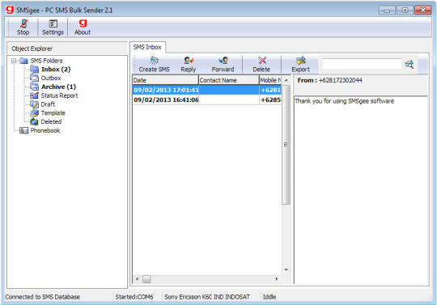Screen dimensions: 437x305
Task: Click the message text 'Thank you for using SMSgee software'
Action: tap(344, 101)
